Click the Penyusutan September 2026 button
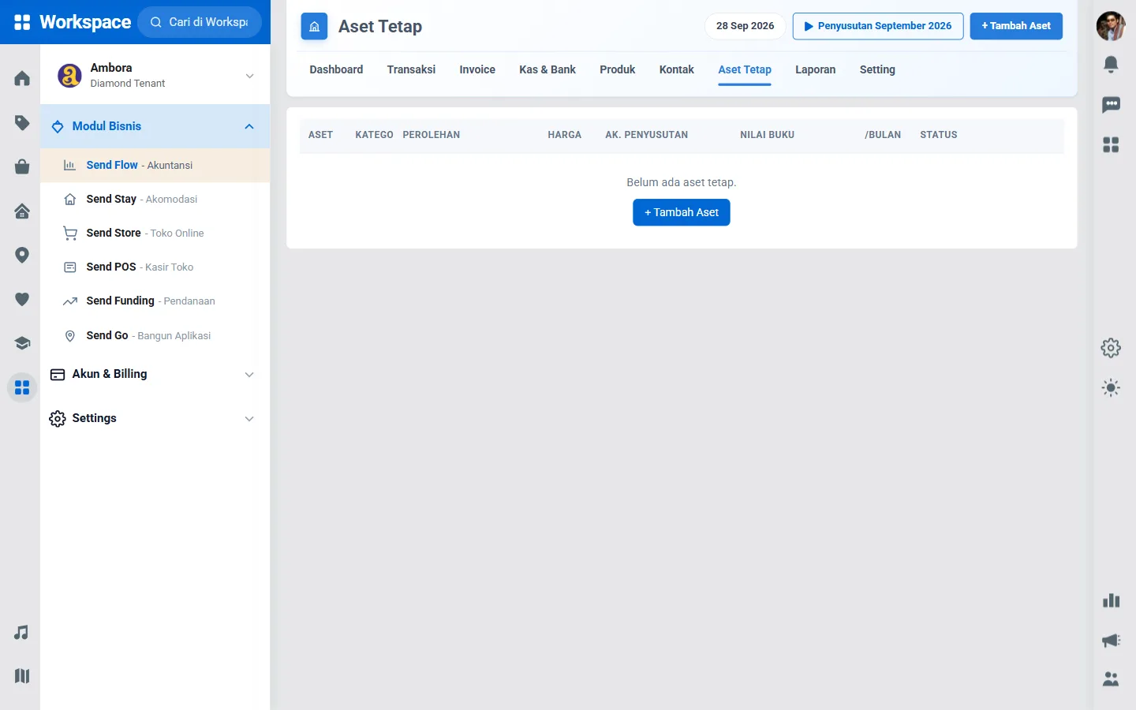 [x=878, y=26]
